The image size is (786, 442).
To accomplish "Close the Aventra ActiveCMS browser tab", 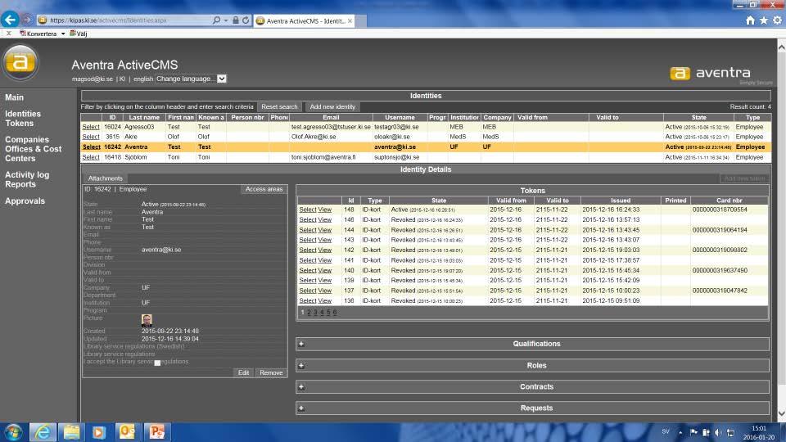I will tap(350, 21).
